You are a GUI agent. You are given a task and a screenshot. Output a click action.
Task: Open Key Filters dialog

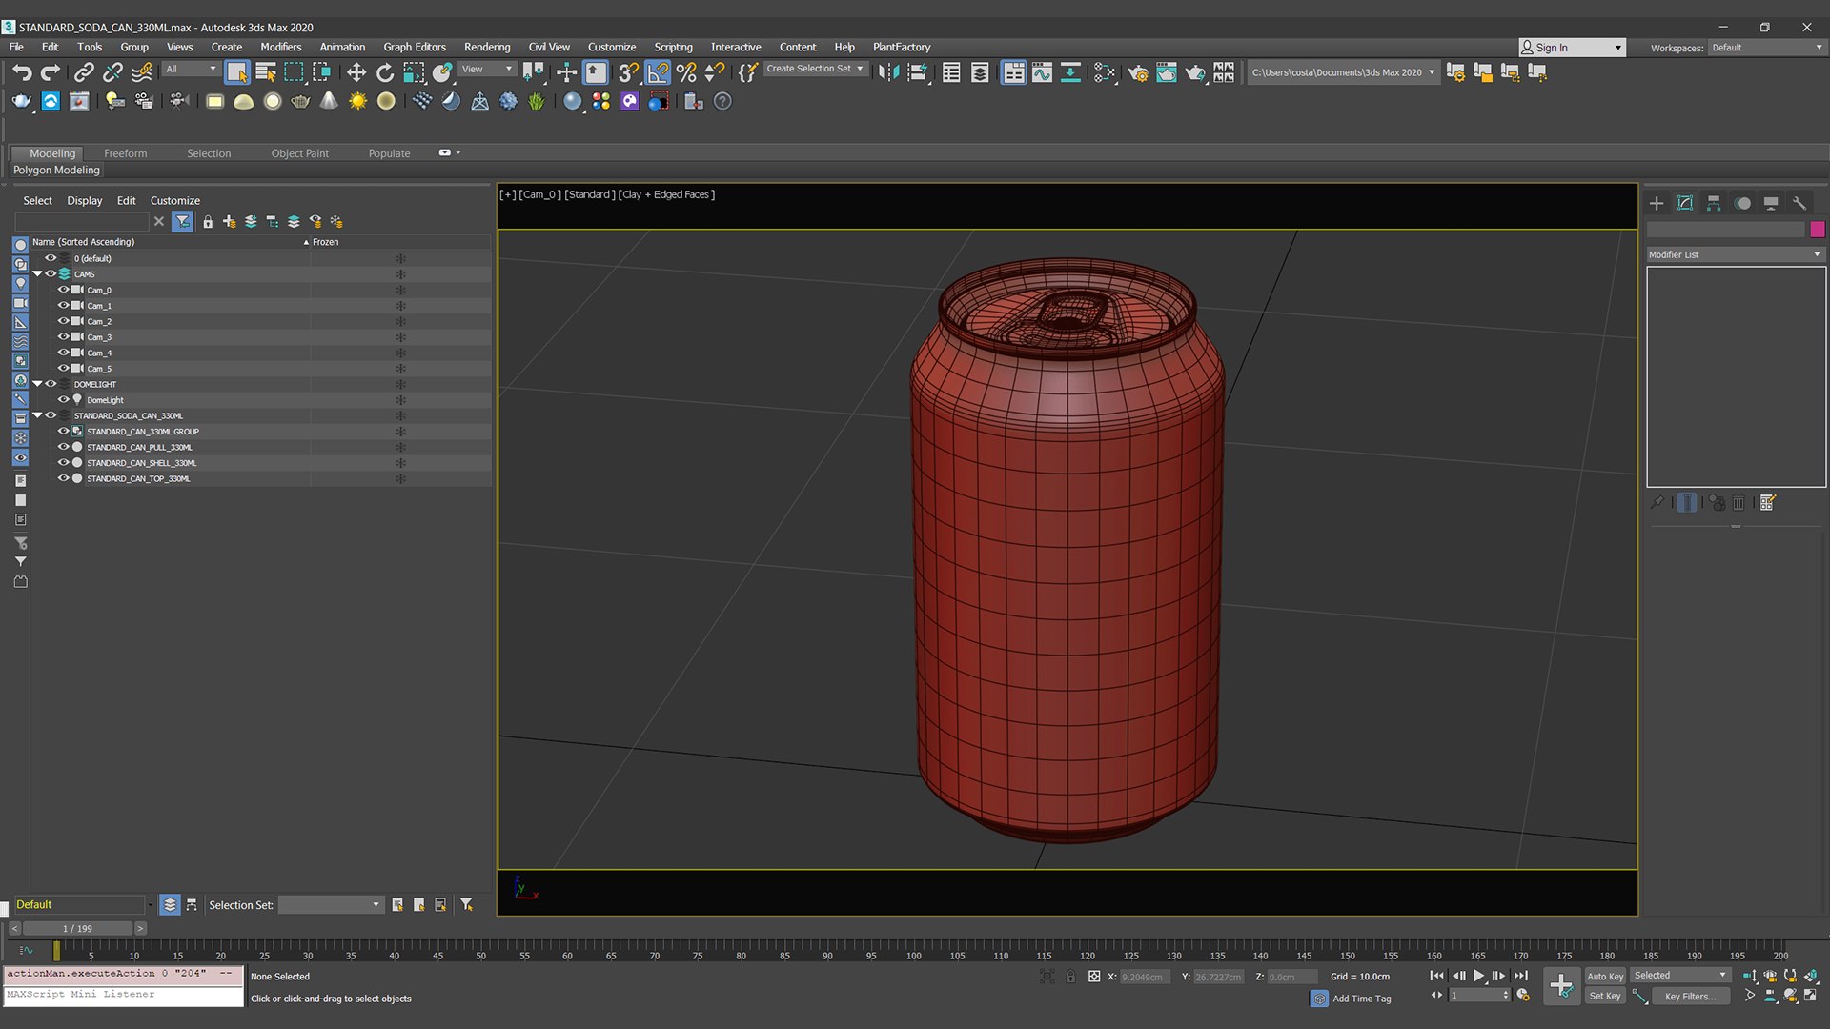[x=1690, y=997]
